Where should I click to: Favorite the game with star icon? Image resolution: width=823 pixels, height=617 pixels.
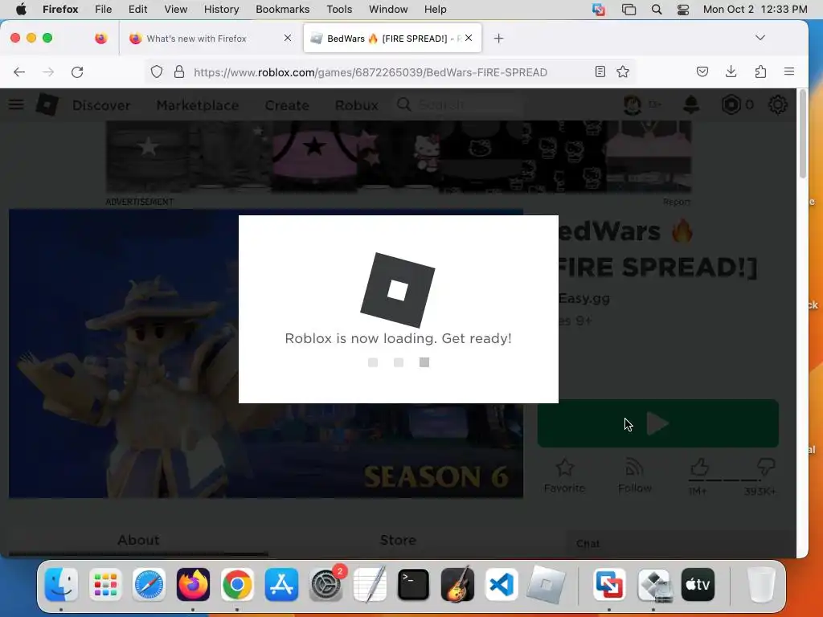coord(564,476)
